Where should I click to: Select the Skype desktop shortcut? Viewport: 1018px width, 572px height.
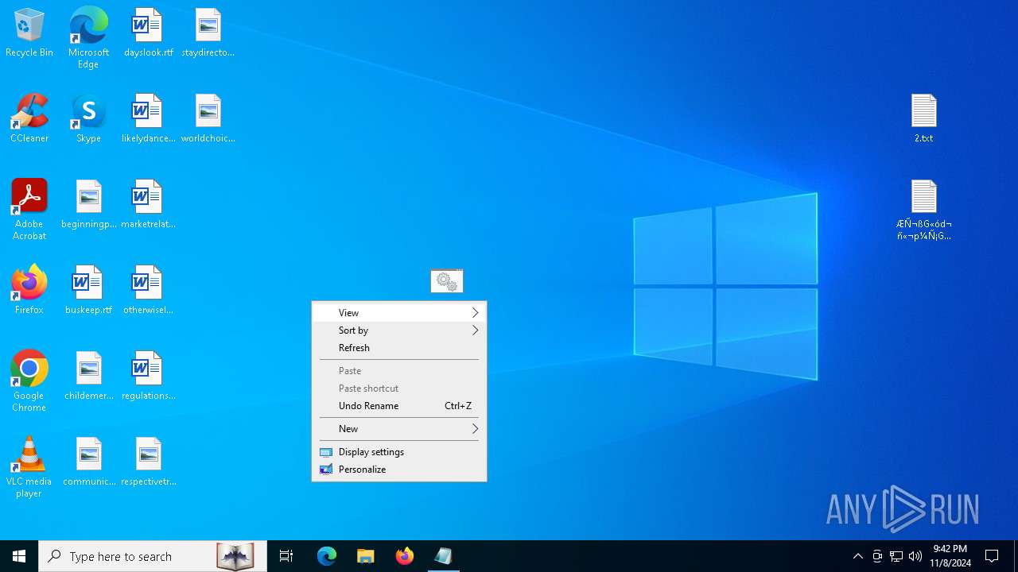(x=88, y=119)
